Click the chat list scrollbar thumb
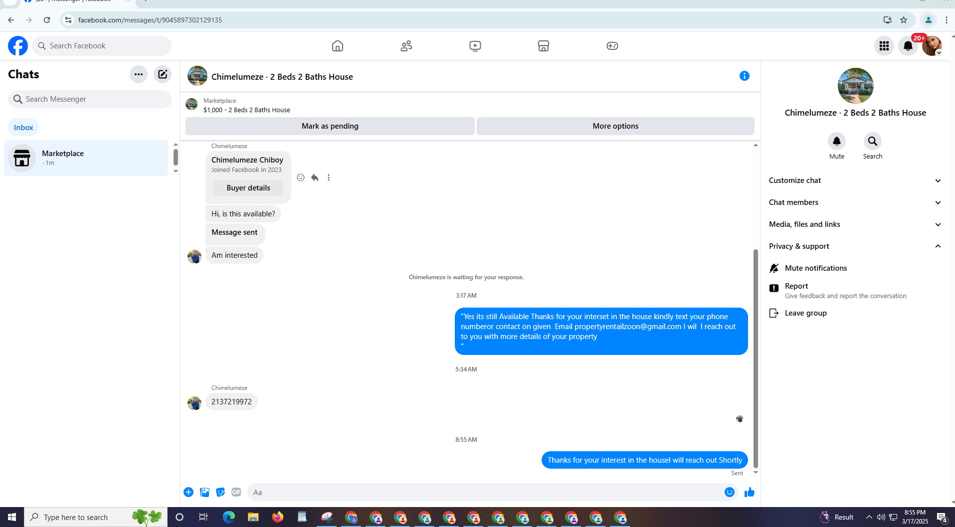The height and width of the screenshot is (527, 955). (x=176, y=157)
